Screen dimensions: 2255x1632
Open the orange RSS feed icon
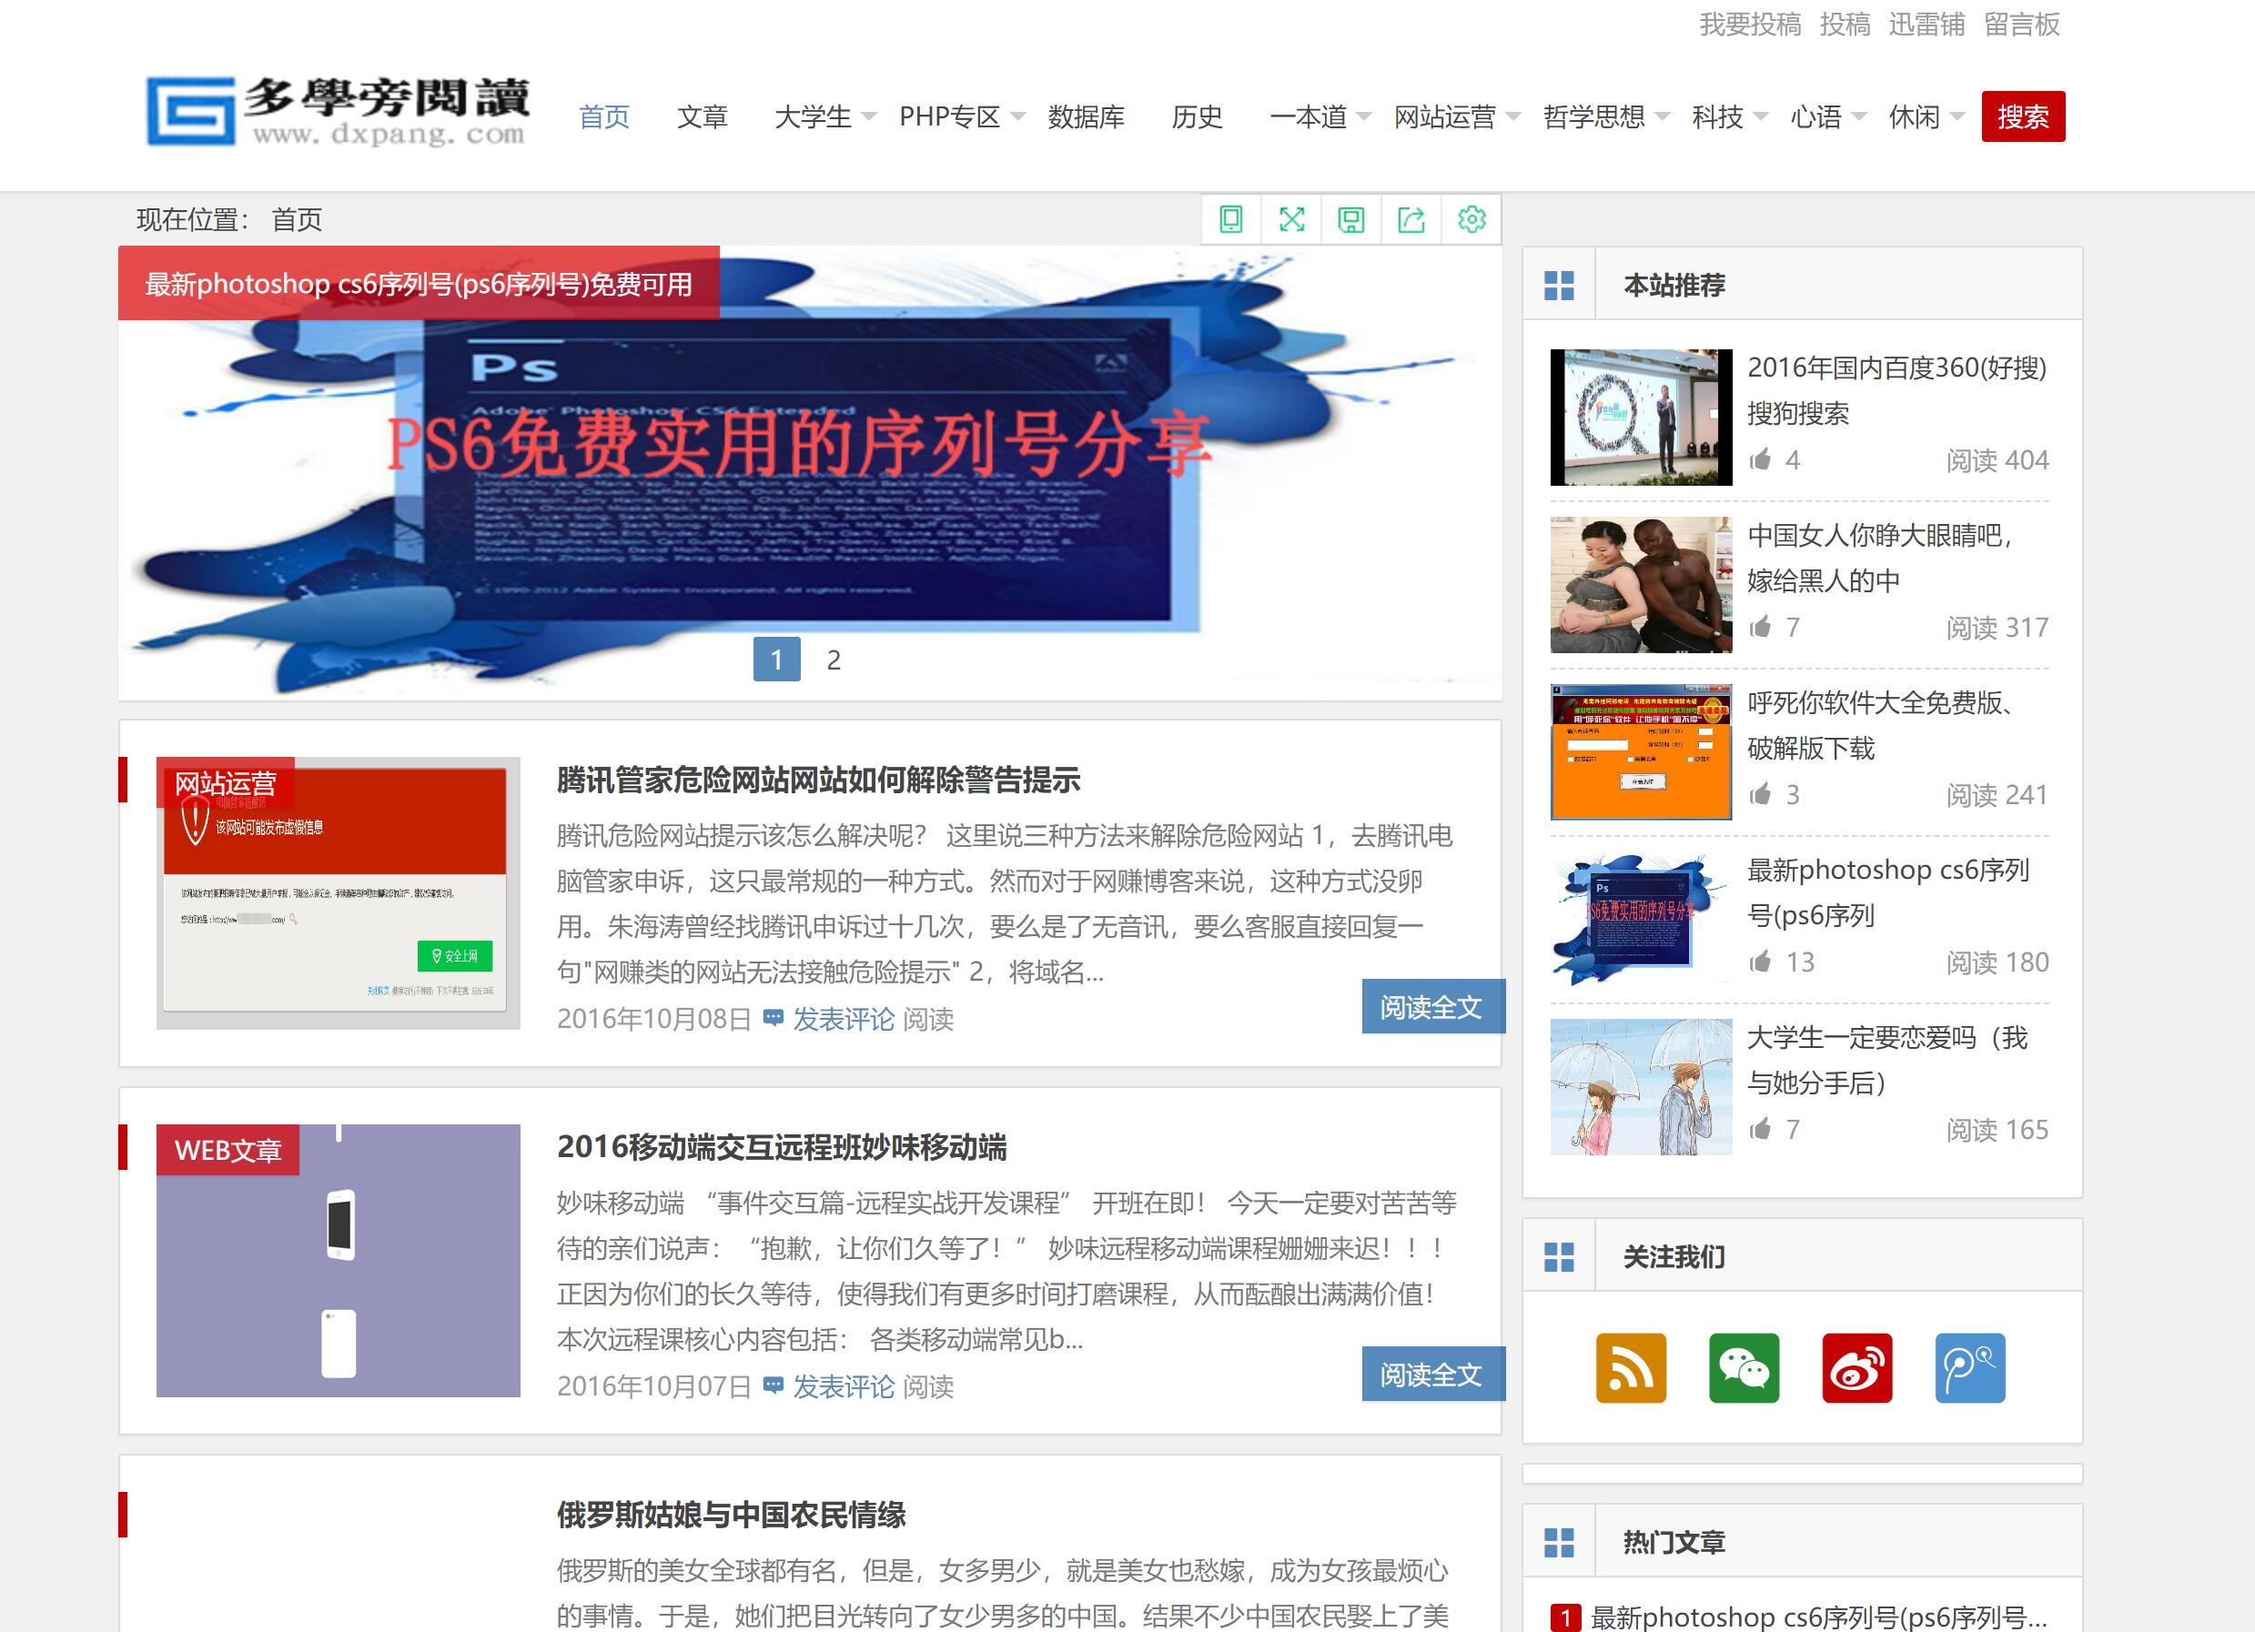(x=1631, y=1367)
